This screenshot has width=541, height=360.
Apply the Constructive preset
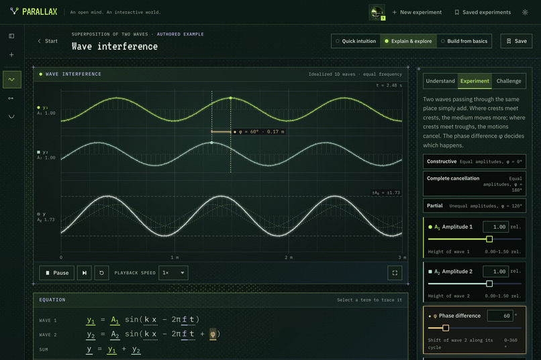475,162
